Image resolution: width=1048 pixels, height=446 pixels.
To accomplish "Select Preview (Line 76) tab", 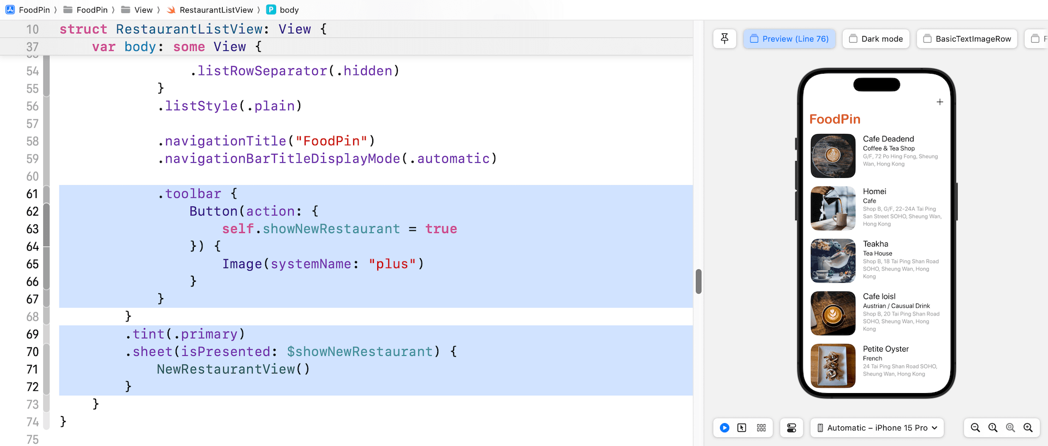I will coord(789,39).
